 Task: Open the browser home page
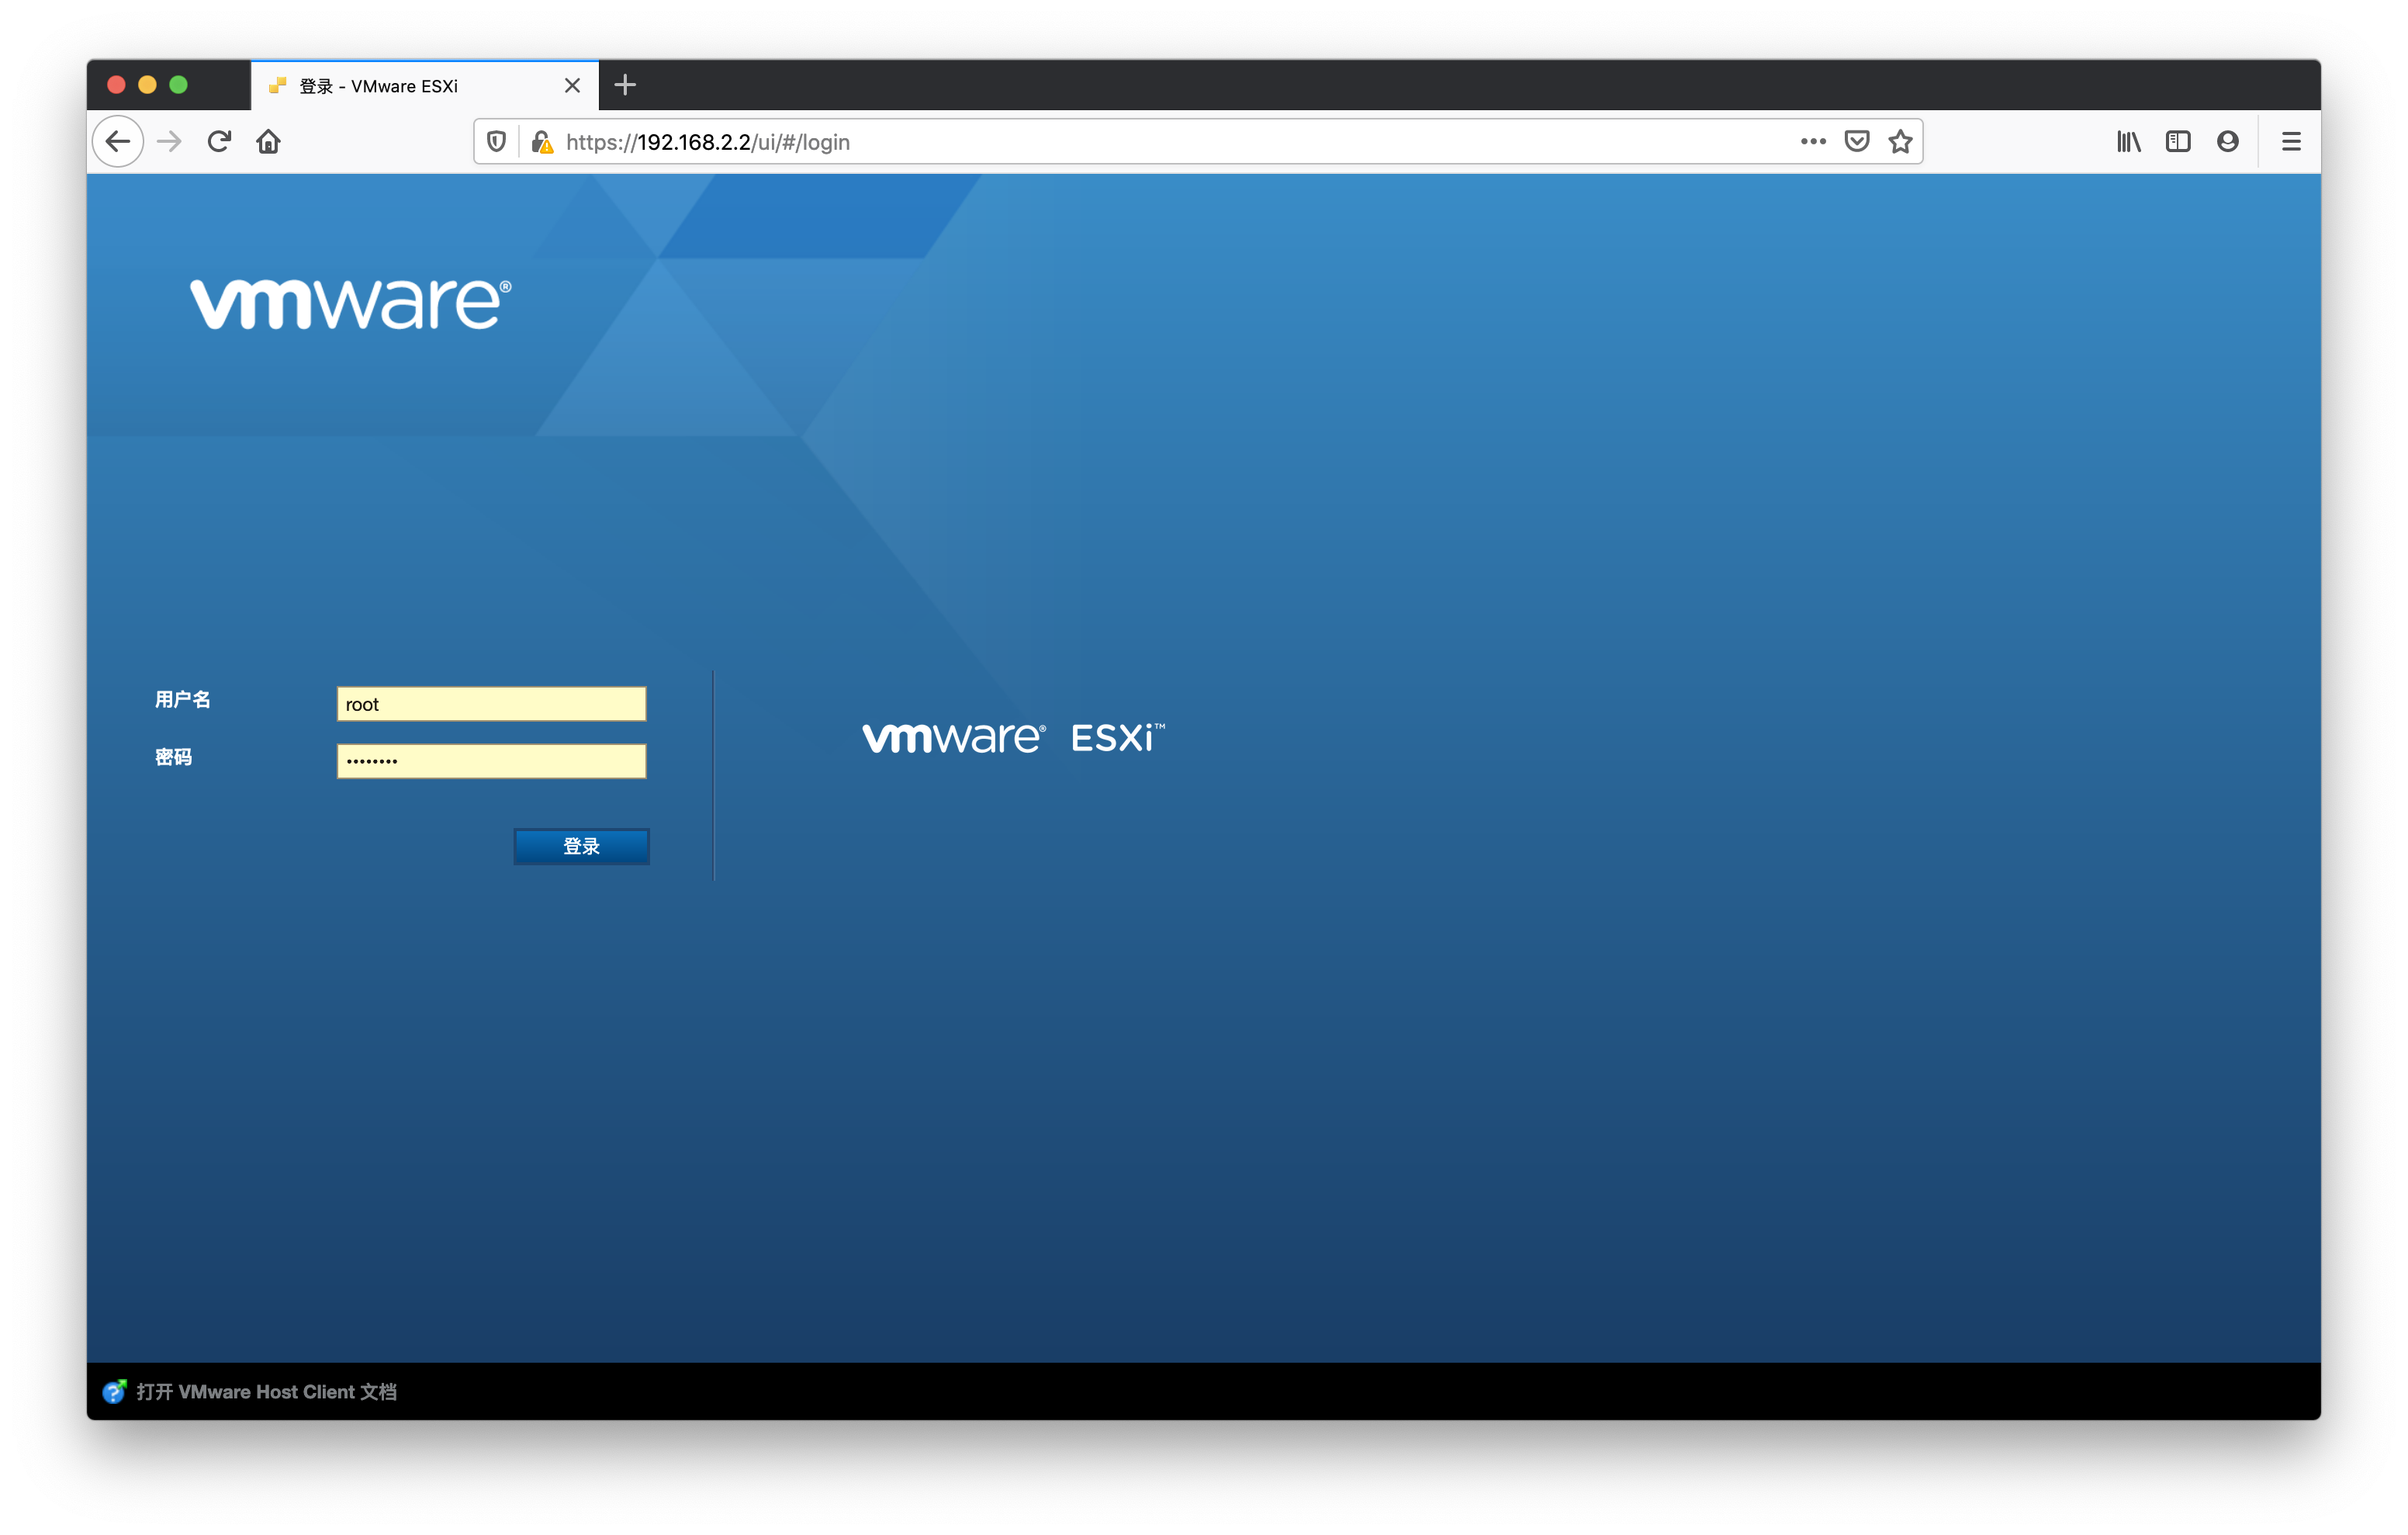[268, 142]
